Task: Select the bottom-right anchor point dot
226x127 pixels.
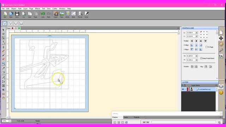Action: coord(207,37)
